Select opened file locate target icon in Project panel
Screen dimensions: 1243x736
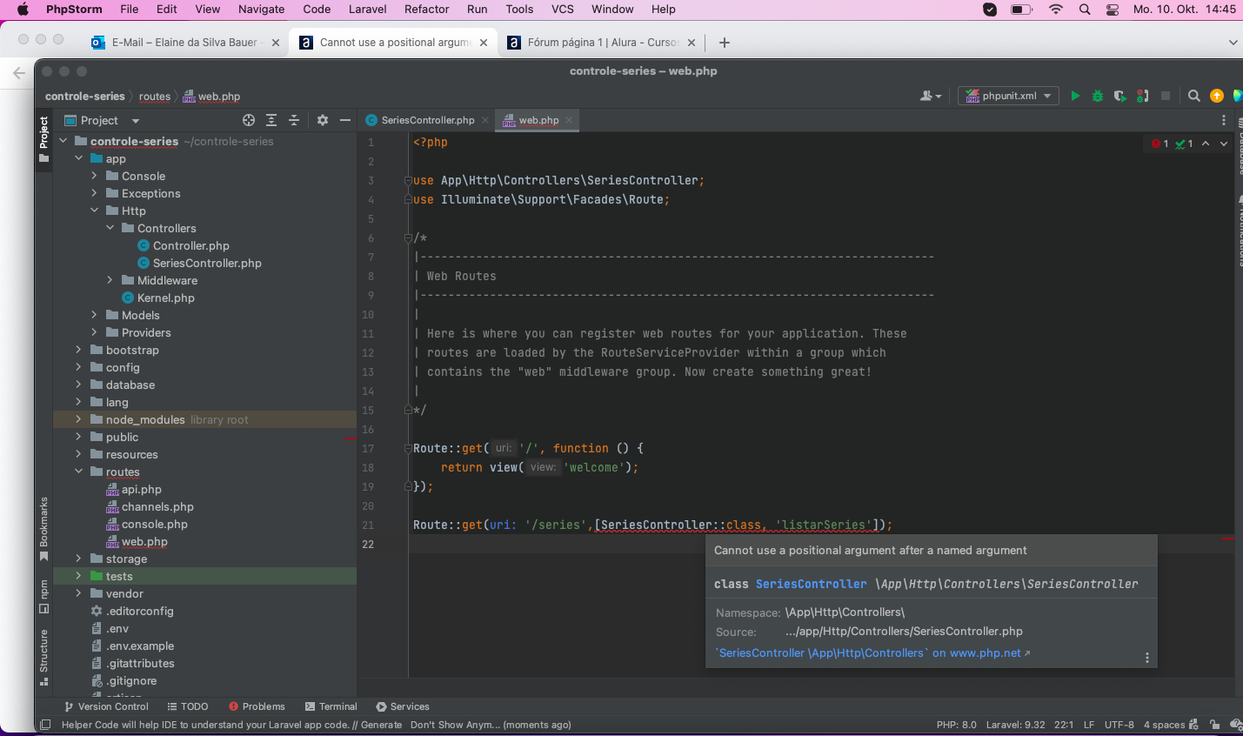click(x=249, y=120)
